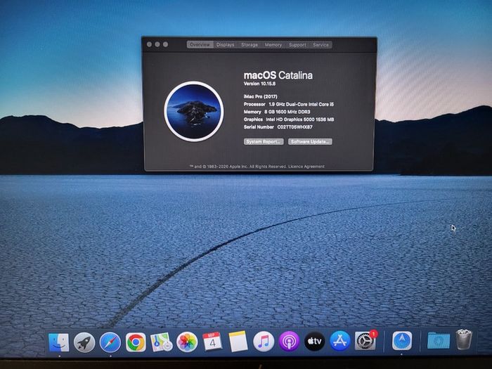The height and width of the screenshot is (369, 492).
Task: Open the Maps app icon
Action: (161, 342)
